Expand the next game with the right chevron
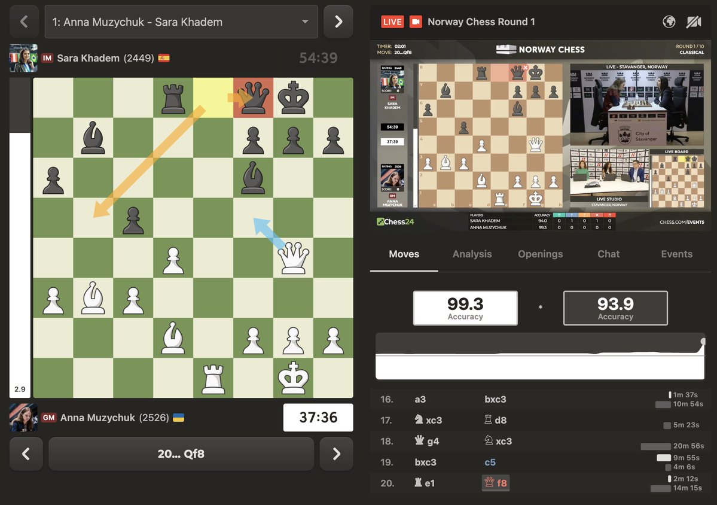This screenshot has width=717, height=505. [338, 22]
